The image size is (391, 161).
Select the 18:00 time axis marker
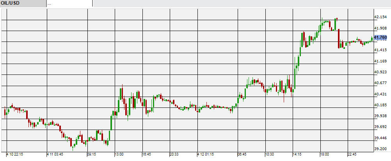(325, 154)
